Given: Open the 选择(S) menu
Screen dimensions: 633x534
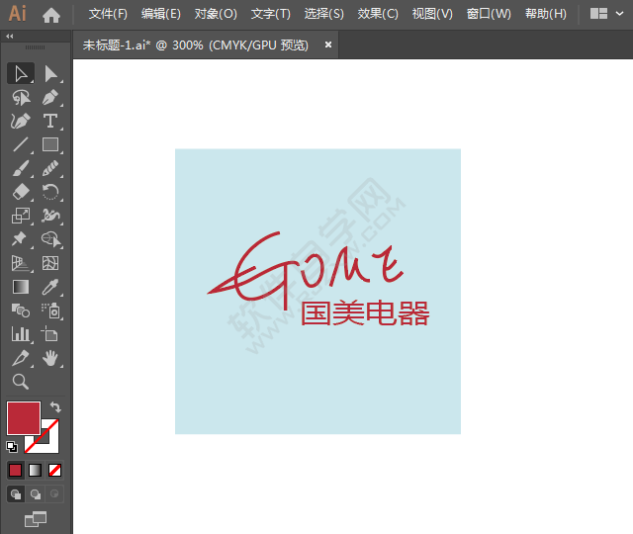Looking at the screenshot, I should pyautogui.click(x=323, y=14).
